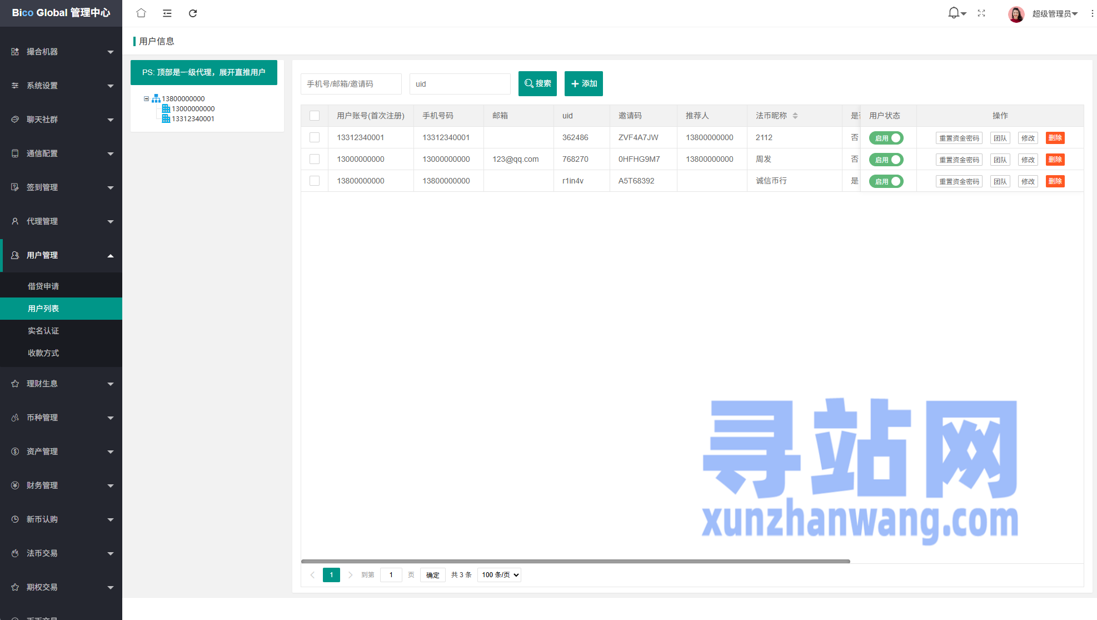The height and width of the screenshot is (620, 1097).
Task: Collapse sidebar with menu fold icon
Action: click(x=167, y=13)
